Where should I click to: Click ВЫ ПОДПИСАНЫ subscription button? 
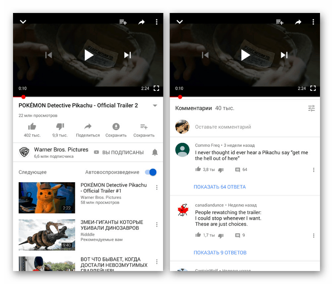pos(119,153)
